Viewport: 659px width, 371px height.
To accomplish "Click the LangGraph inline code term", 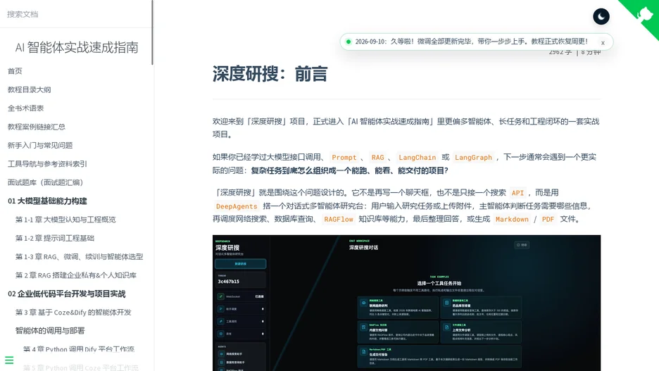I will (473, 157).
